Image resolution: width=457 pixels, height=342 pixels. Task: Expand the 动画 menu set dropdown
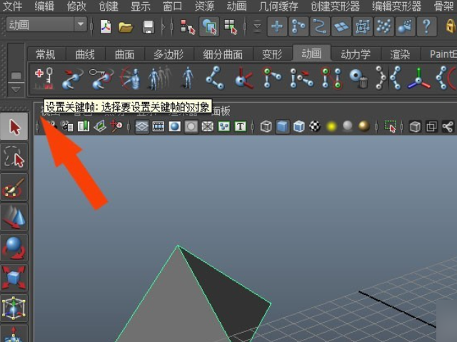click(x=81, y=24)
